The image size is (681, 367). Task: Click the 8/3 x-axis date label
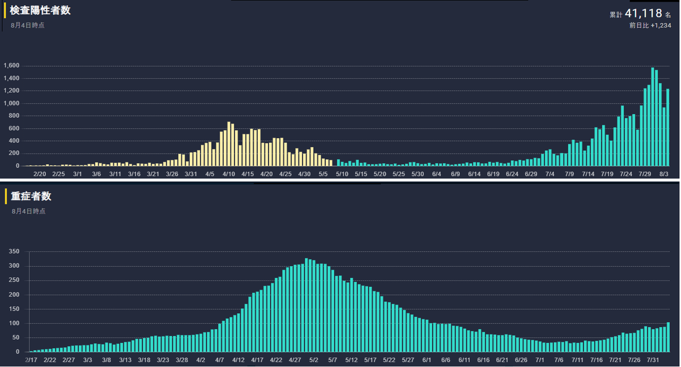click(x=663, y=174)
